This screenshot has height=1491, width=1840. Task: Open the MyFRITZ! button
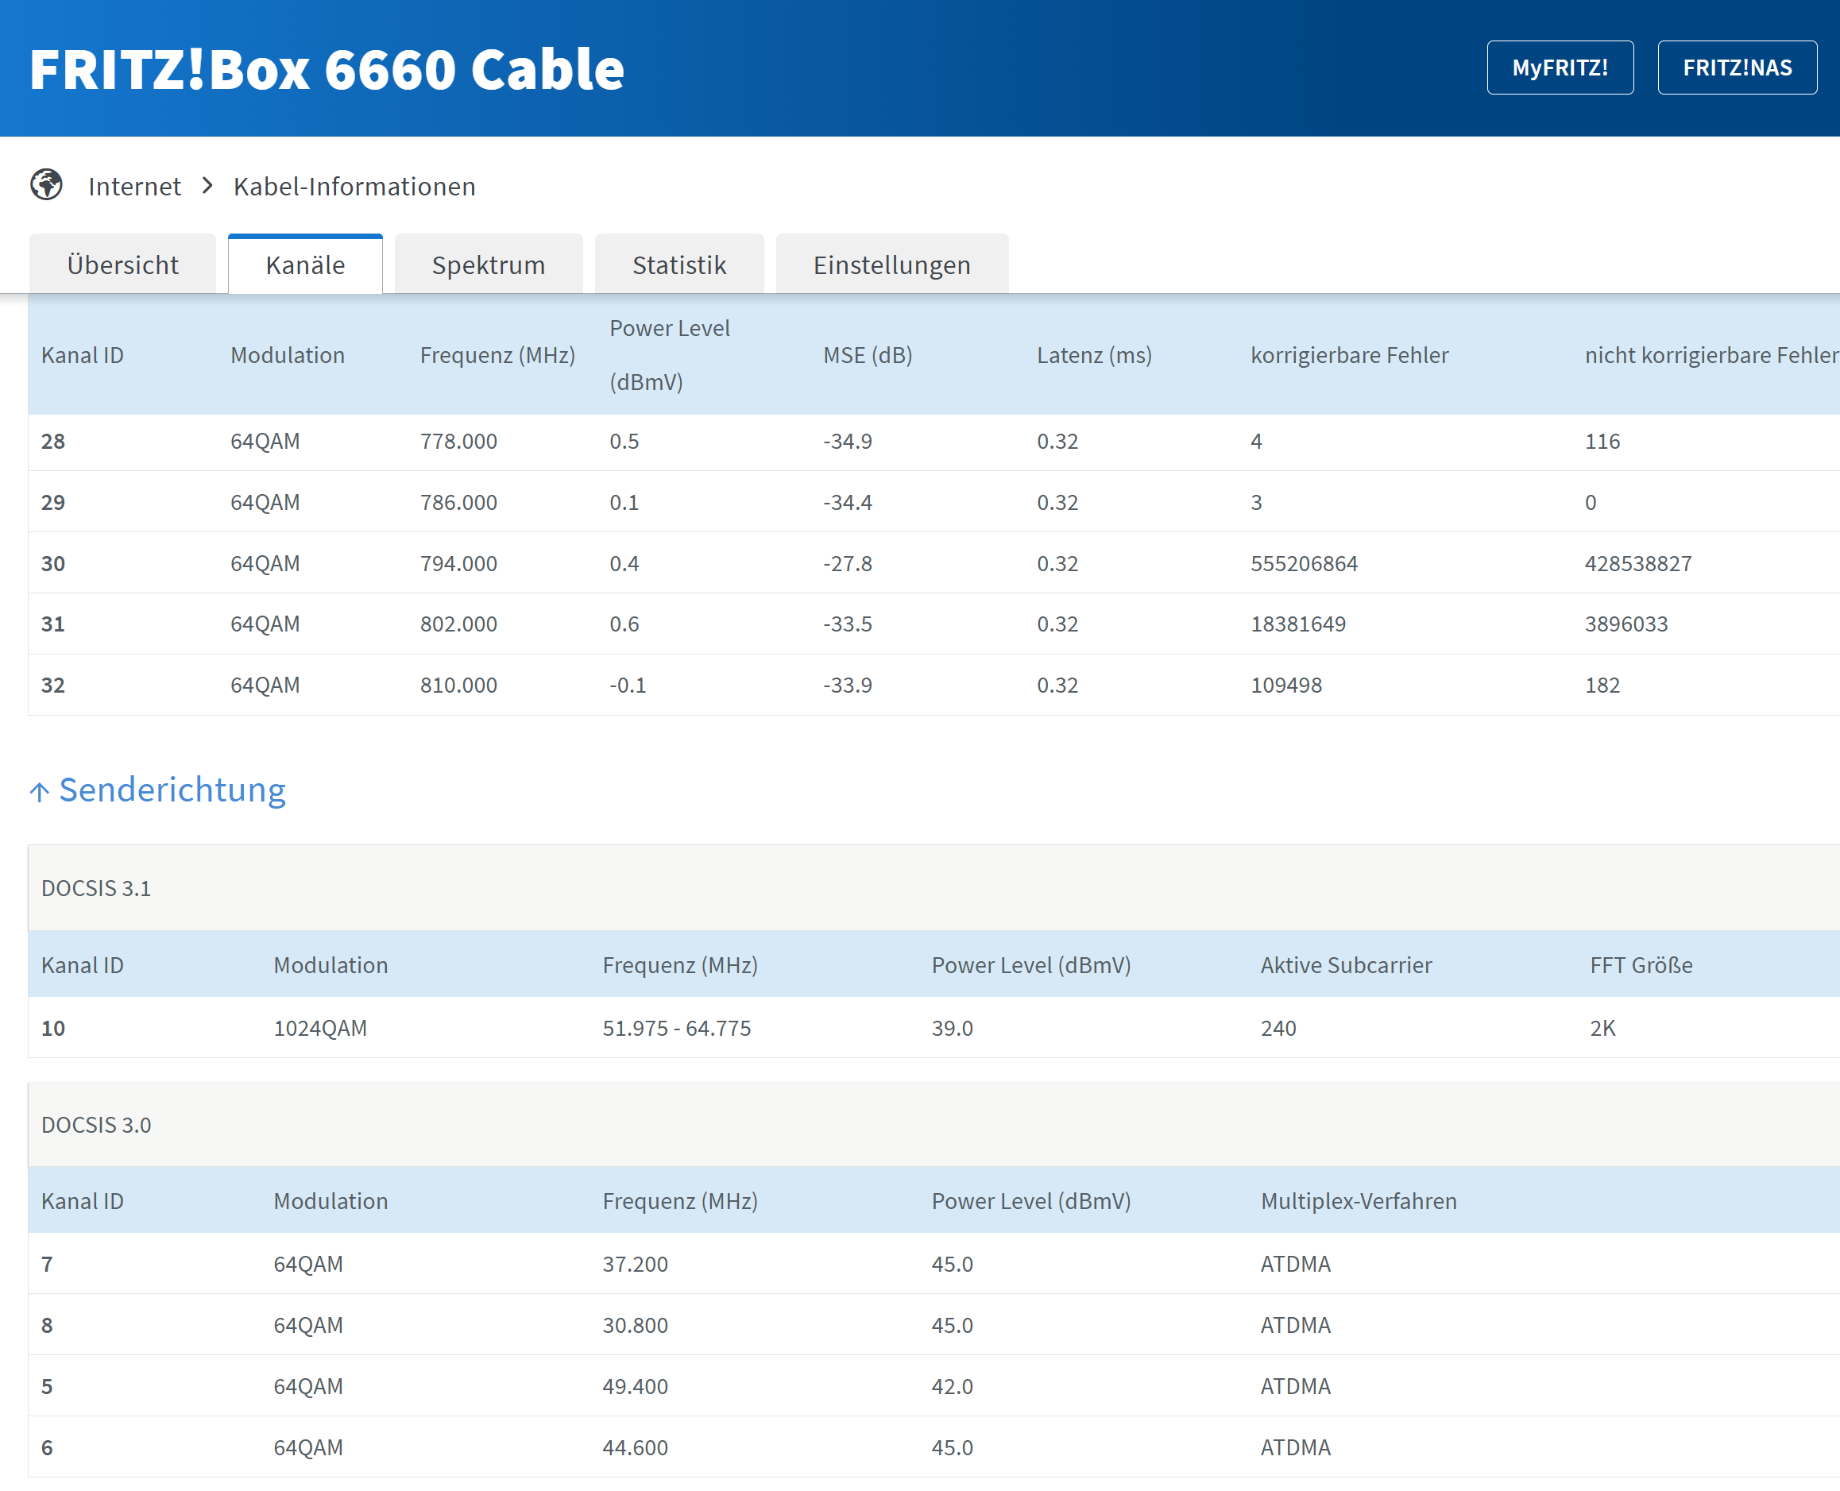1559,68
